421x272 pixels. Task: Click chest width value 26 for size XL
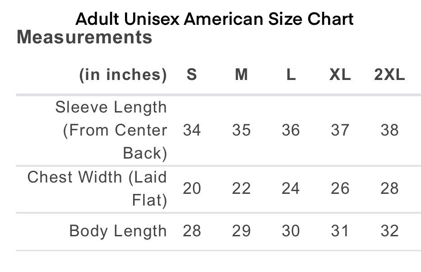pyautogui.click(x=340, y=188)
